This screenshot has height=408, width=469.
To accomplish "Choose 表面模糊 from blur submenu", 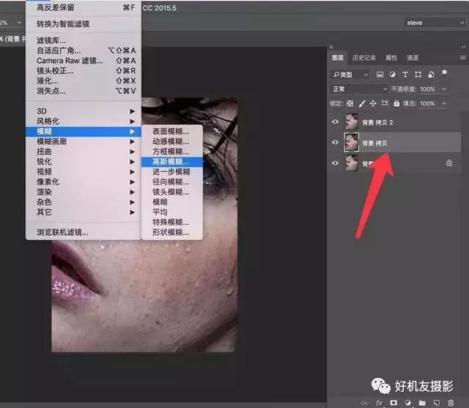I will (x=172, y=131).
